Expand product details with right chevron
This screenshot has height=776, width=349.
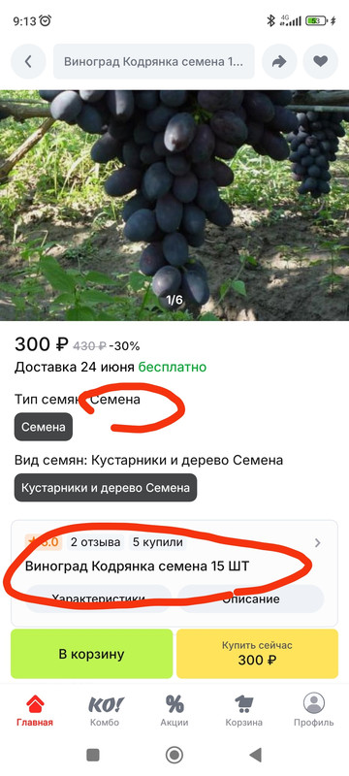point(317,543)
